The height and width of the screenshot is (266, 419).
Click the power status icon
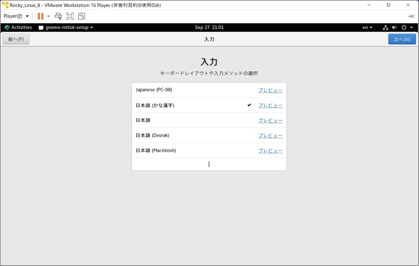click(404, 27)
